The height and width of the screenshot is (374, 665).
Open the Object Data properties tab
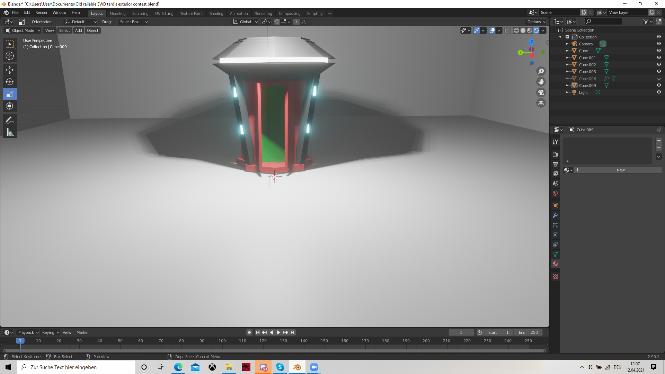(555, 254)
